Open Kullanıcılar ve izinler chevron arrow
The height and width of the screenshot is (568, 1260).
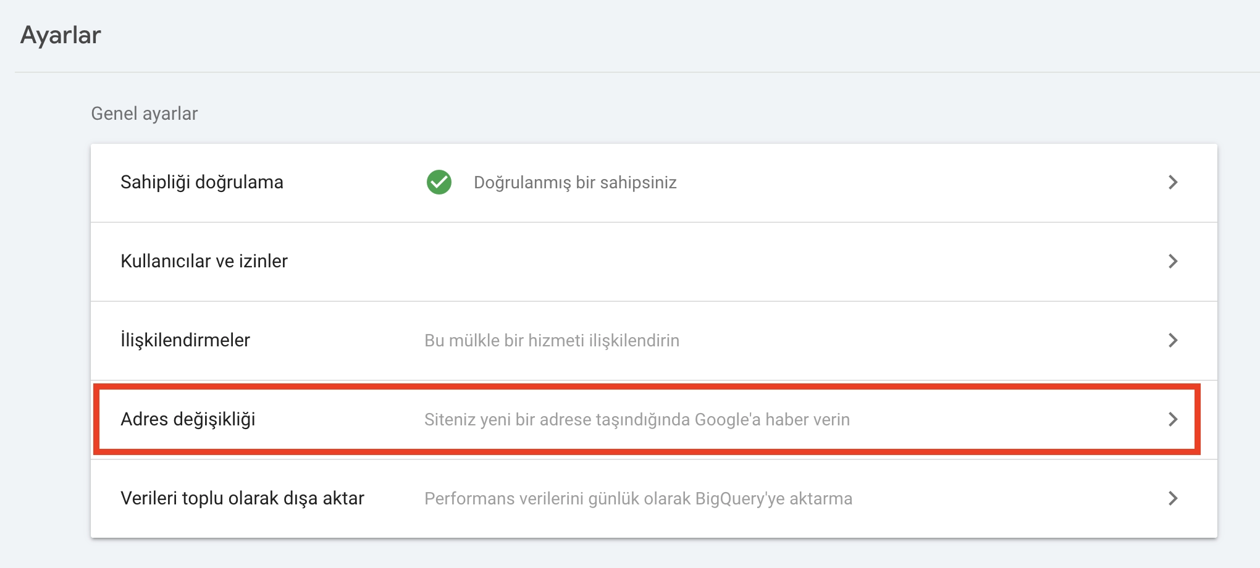click(x=1173, y=261)
